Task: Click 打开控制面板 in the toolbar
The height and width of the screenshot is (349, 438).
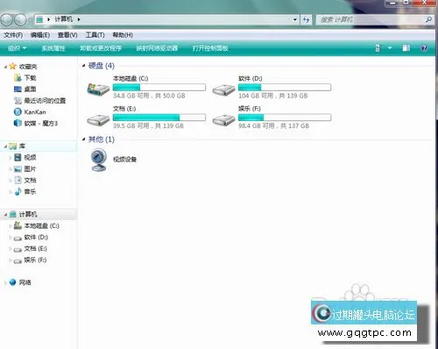Action: pyautogui.click(x=210, y=48)
